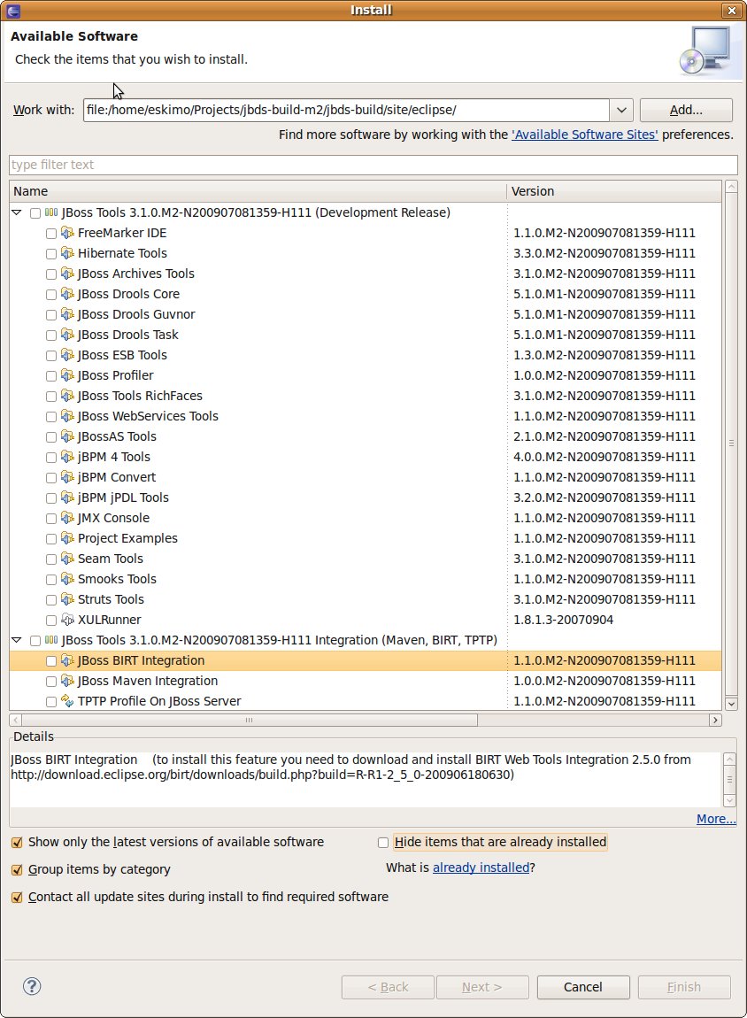Viewport: 747px width, 1018px height.
Task: Click the Cancel button
Action: [x=582, y=987]
